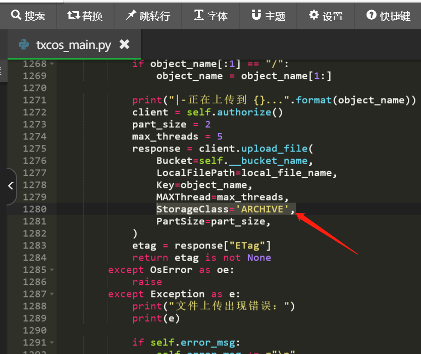This screenshot has width=421, height=354.
Task: Click the Python icon on txcos_main.py tab
Action: tap(24, 44)
